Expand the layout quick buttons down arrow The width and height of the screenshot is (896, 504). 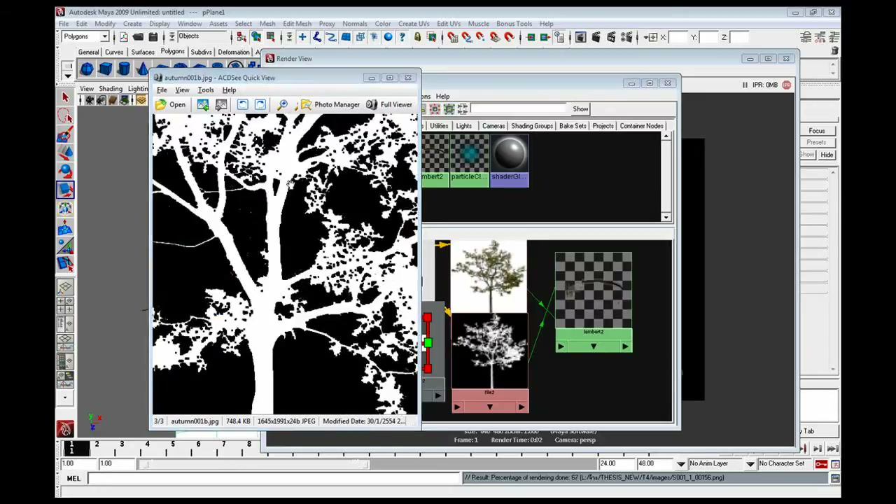pyautogui.click(x=65, y=398)
